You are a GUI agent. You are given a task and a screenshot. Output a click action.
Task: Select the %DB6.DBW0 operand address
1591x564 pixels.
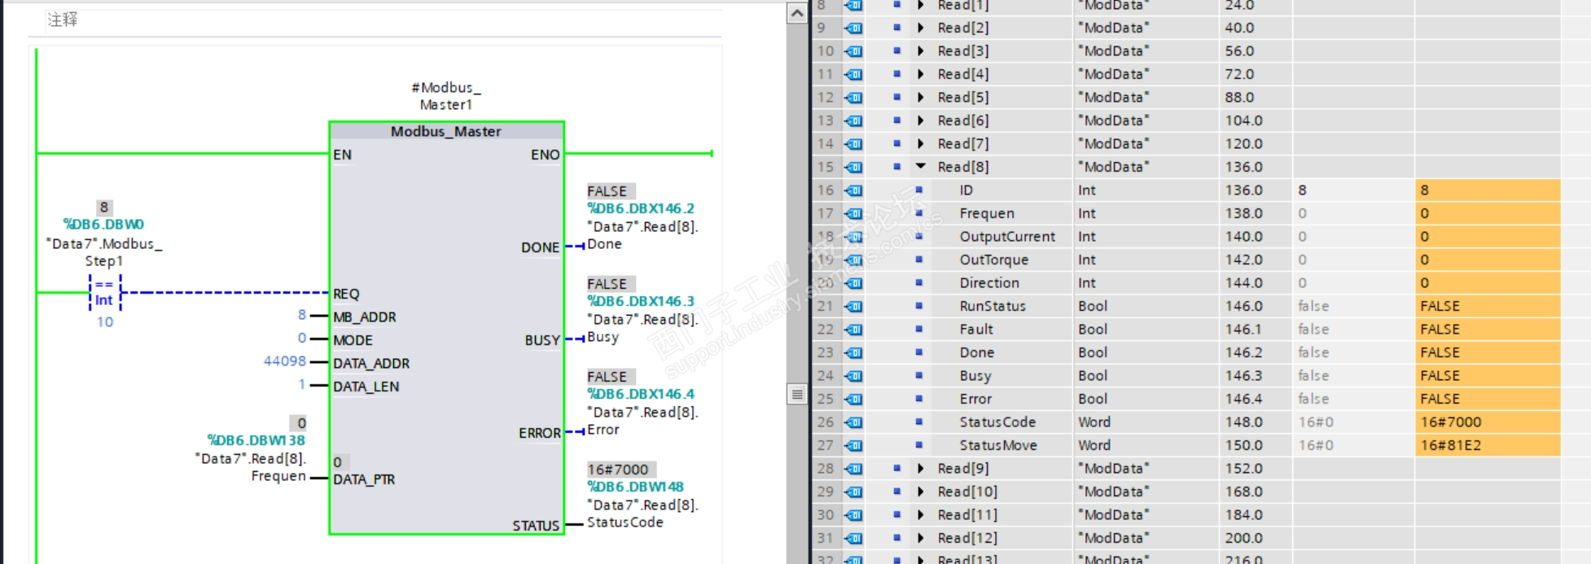pyautogui.click(x=103, y=224)
